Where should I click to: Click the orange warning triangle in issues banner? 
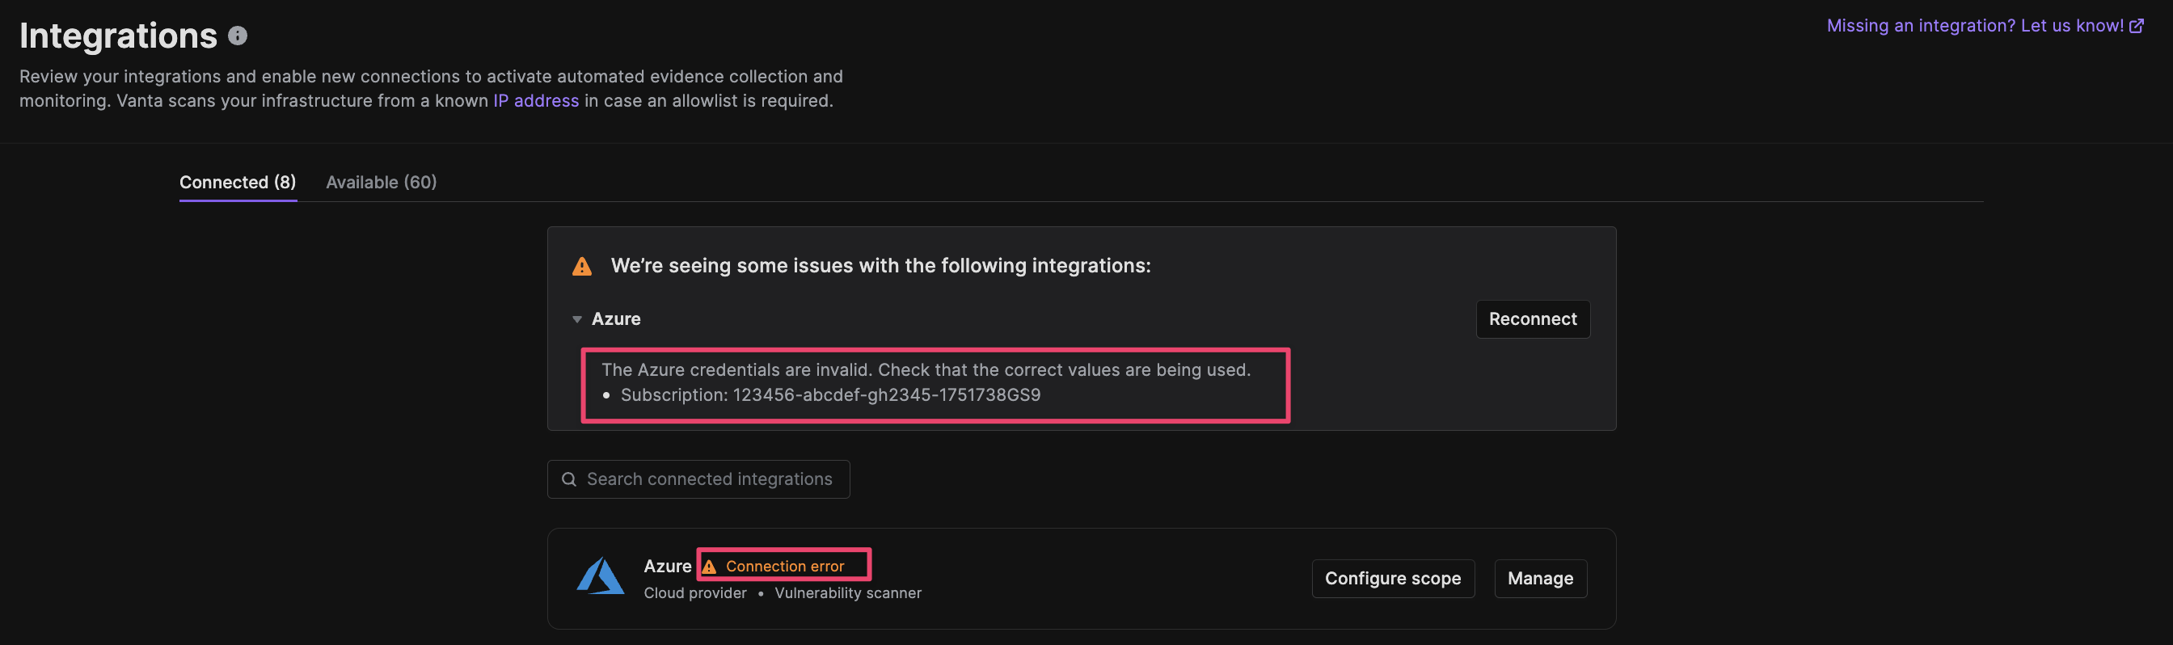click(x=582, y=267)
